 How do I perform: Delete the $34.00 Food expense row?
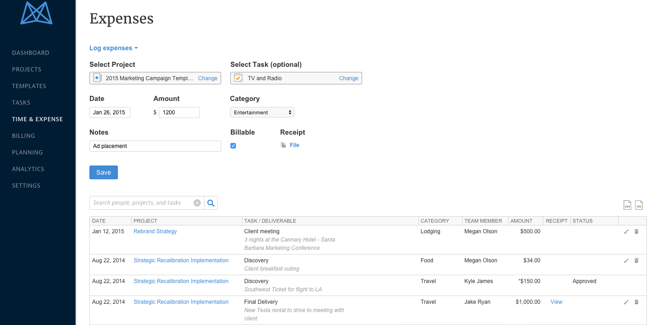(636, 261)
